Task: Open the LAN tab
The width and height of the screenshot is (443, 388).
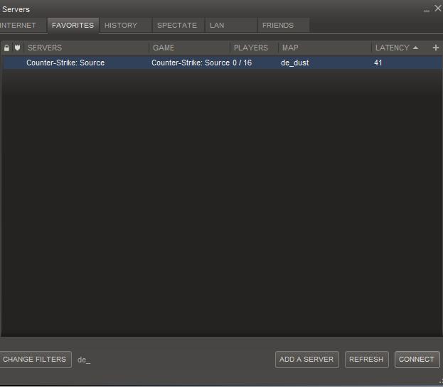Action: click(230, 26)
